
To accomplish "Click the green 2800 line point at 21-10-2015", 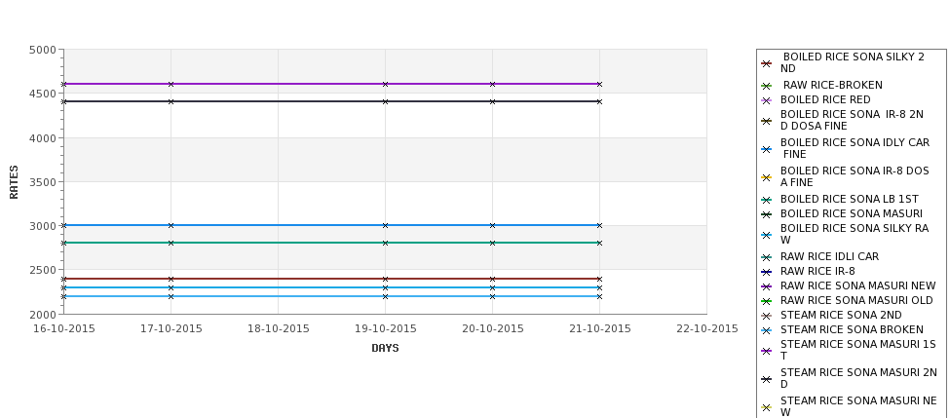I will tap(600, 243).
